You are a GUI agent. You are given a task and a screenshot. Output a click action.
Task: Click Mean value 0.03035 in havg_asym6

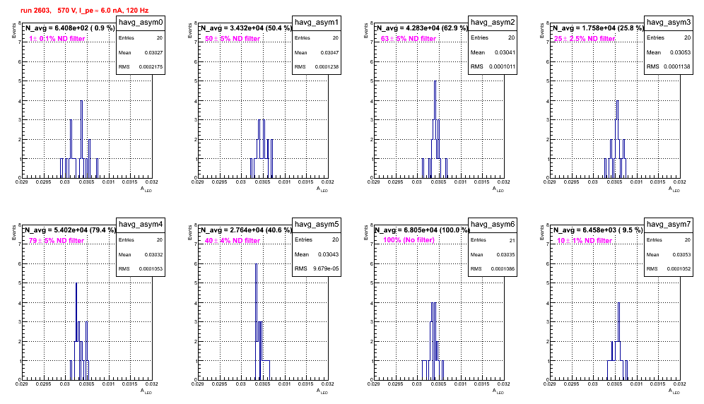(x=505, y=255)
